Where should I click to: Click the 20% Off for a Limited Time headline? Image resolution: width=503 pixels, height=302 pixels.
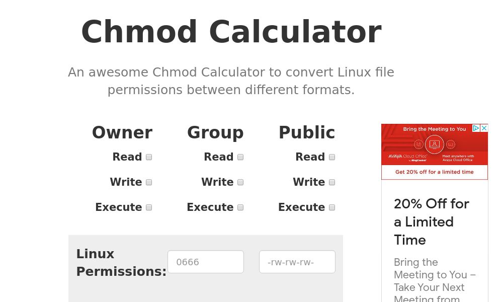pyautogui.click(x=431, y=222)
